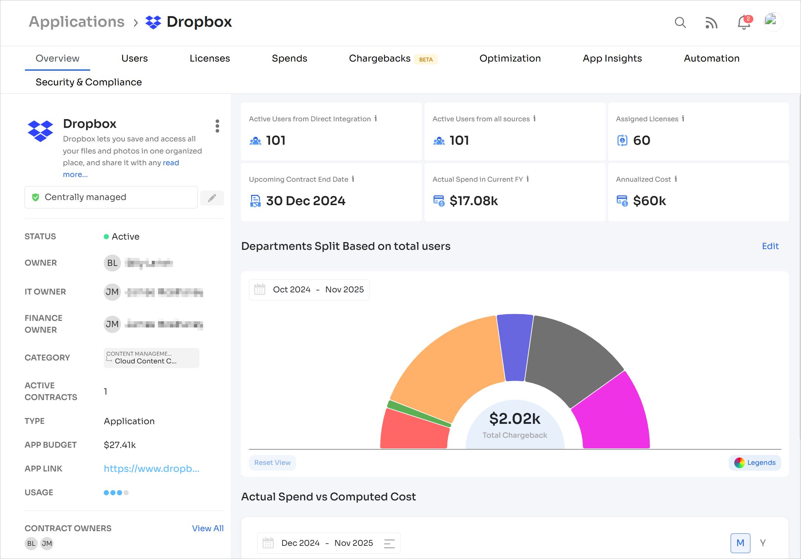
Task: Click pencil edit icon beside Centrally managed
Action: tap(212, 198)
